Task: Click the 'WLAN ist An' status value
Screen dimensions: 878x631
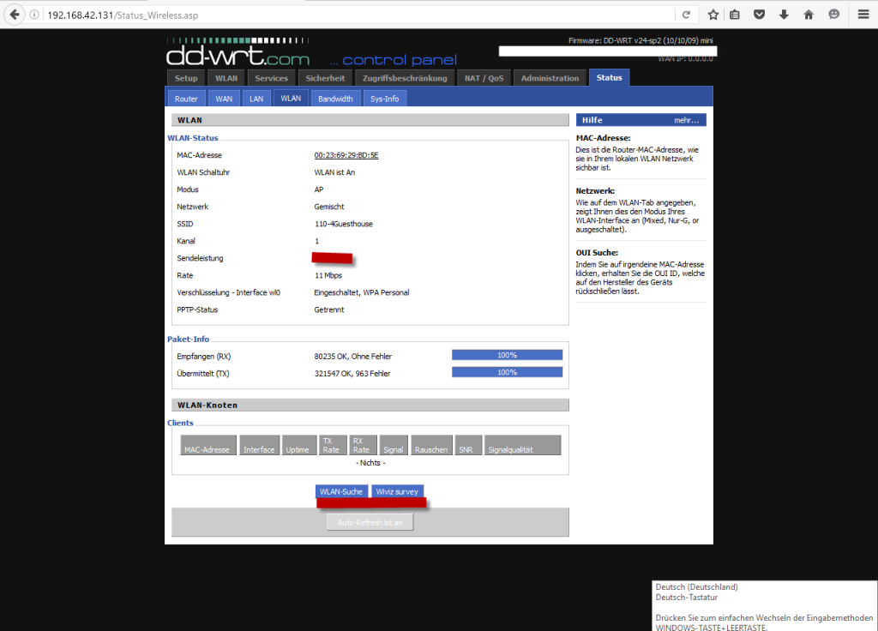Action: click(334, 172)
